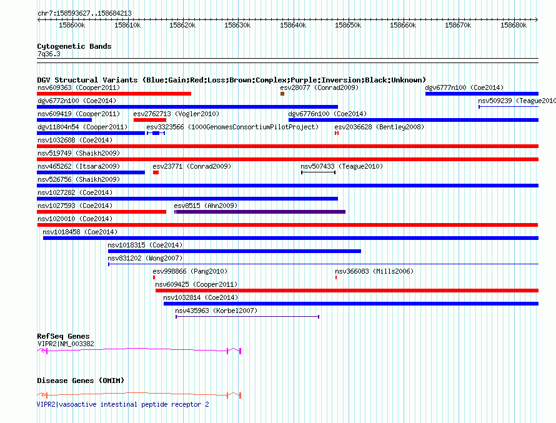This screenshot has height=423, width=556.
Task: Click the DGV Structural Variants track title
Action: 231,80
